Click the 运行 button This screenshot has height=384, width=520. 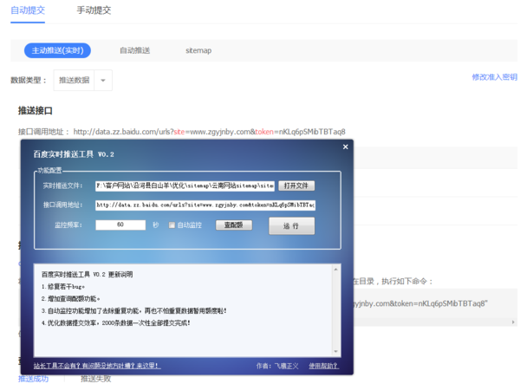(x=291, y=226)
